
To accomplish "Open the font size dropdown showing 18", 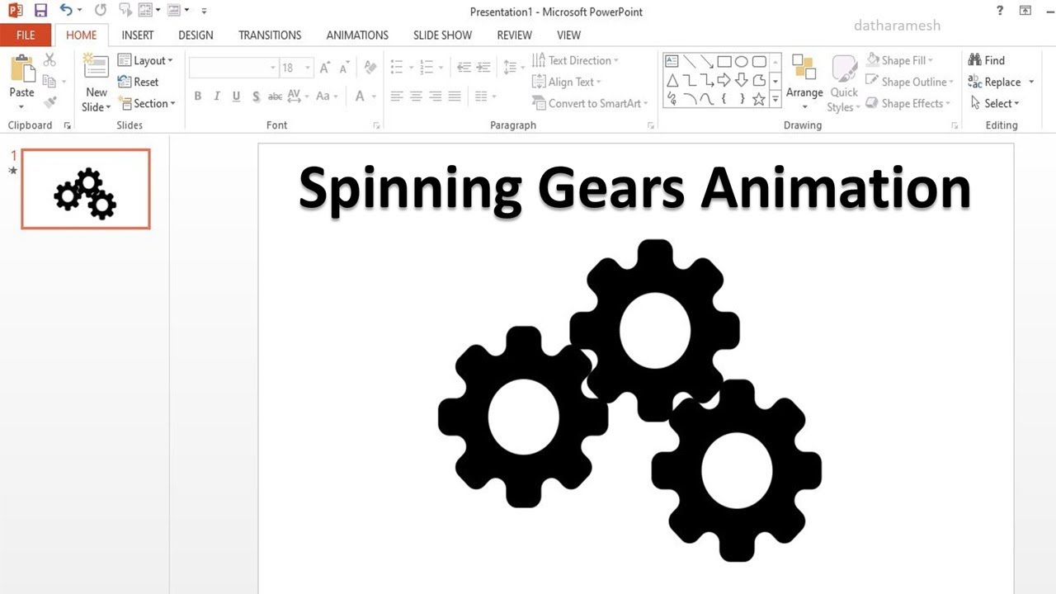I will tap(308, 68).
